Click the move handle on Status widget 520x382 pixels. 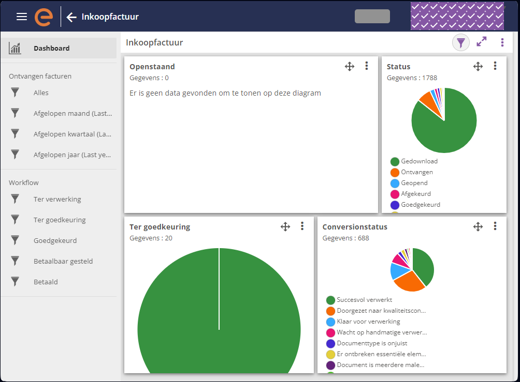[x=478, y=67]
